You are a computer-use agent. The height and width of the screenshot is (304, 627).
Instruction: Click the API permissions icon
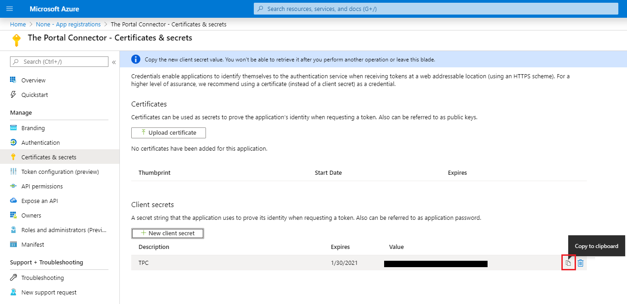(x=13, y=186)
